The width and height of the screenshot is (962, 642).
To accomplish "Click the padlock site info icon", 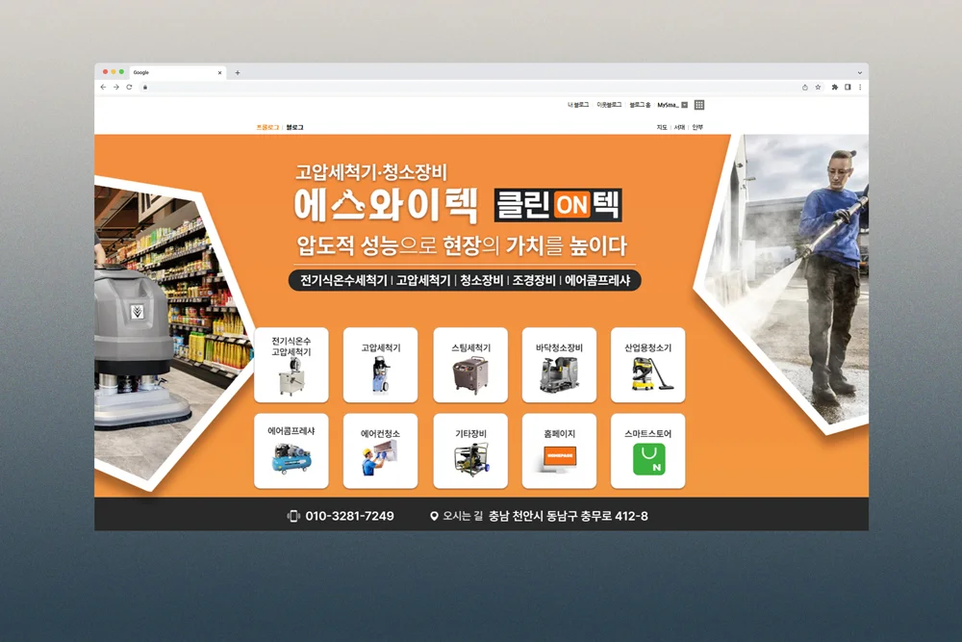I will click(x=145, y=88).
